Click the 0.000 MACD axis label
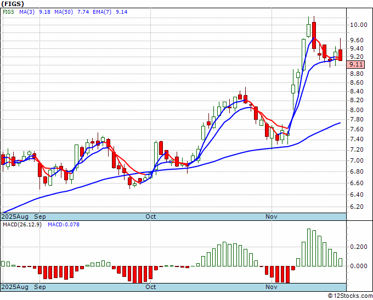 359,266
